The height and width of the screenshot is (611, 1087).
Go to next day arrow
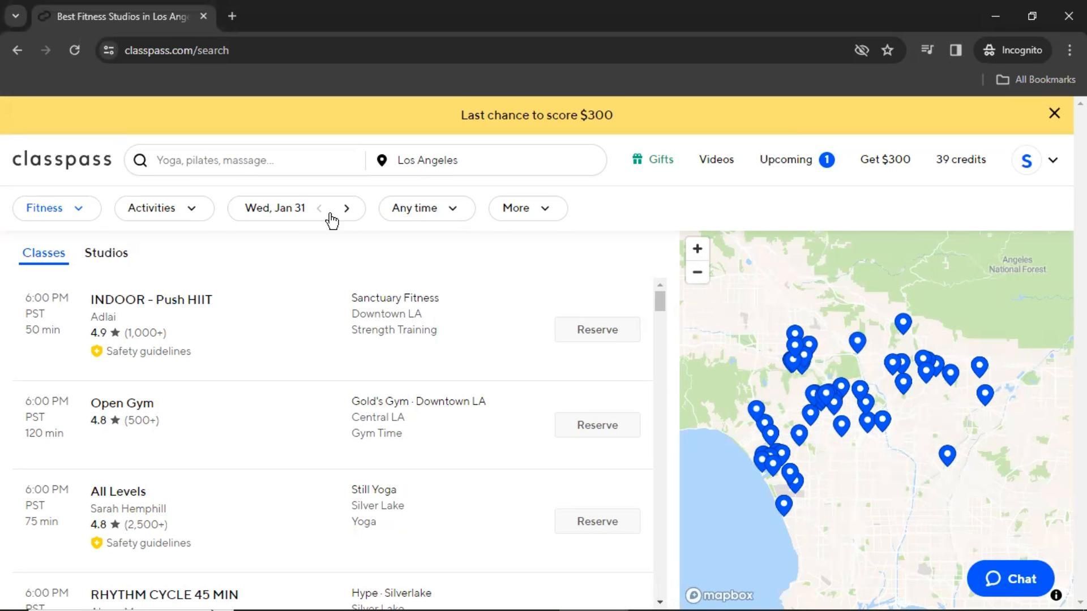point(346,208)
